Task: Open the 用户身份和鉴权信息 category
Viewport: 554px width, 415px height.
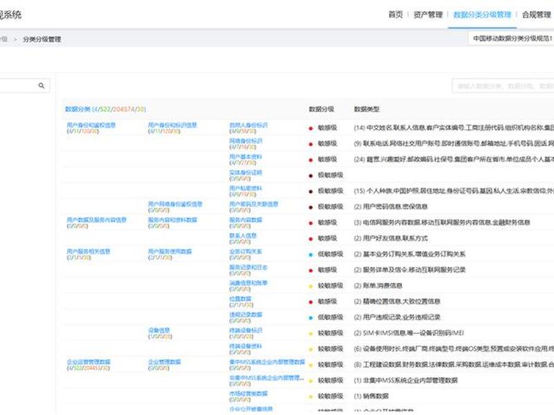Action: (x=91, y=125)
